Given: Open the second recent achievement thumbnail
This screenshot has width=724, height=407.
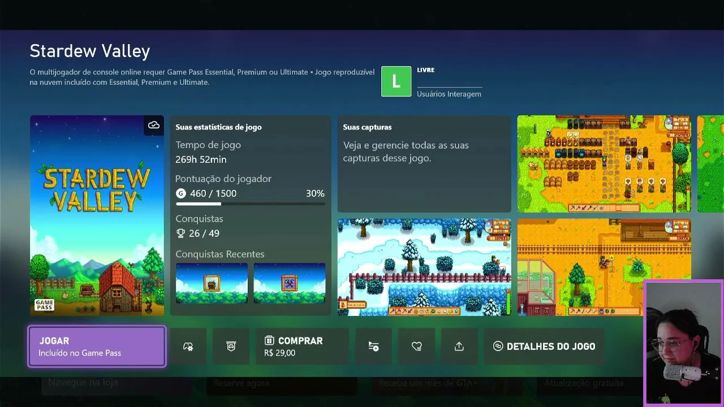Looking at the screenshot, I should point(290,283).
